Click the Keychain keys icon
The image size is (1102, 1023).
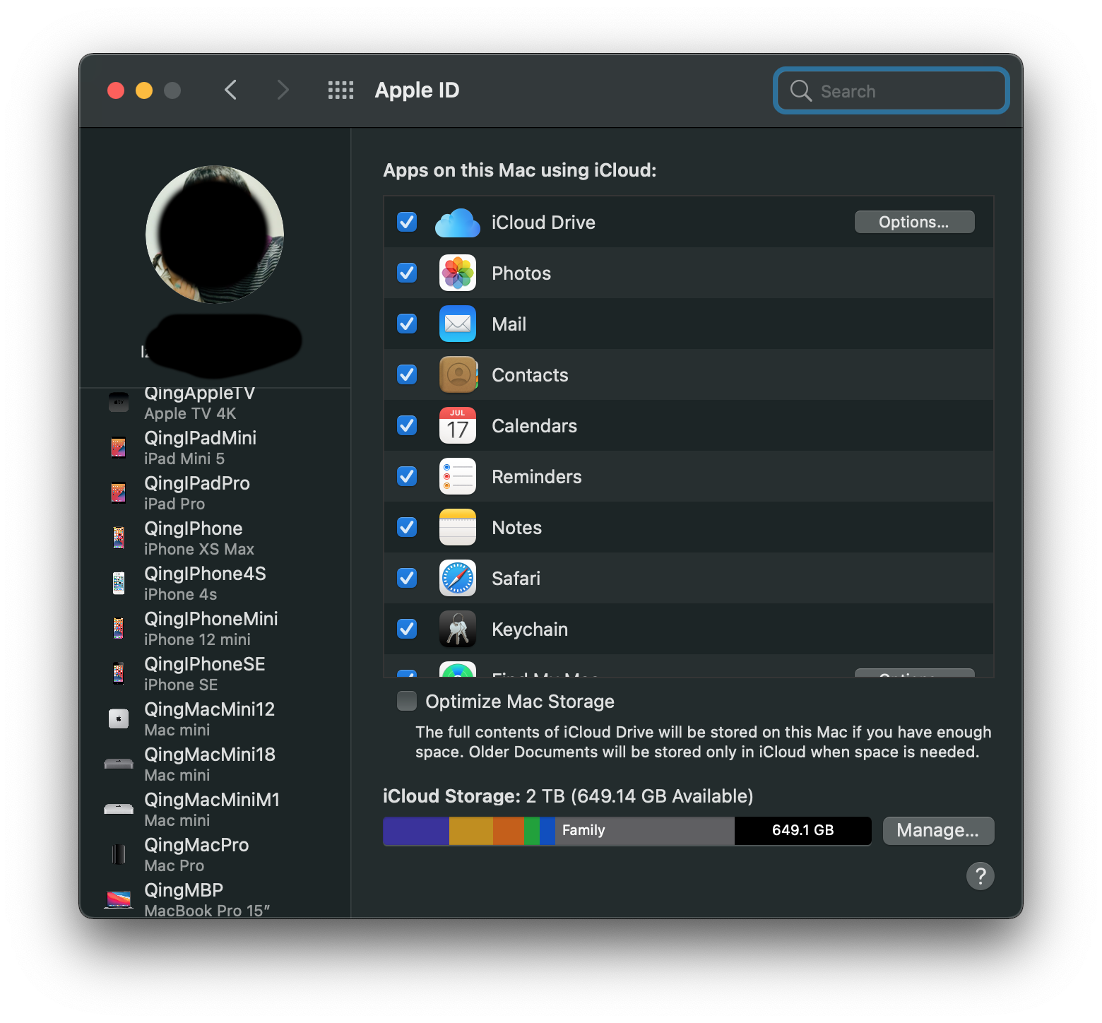[x=458, y=629]
